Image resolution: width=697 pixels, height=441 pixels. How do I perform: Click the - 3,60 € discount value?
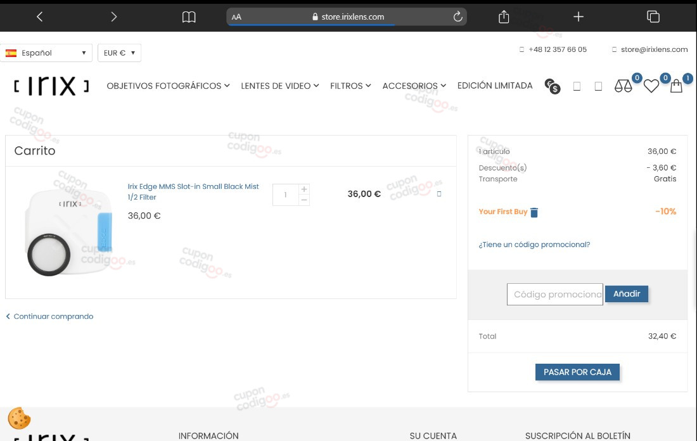click(661, 168)
